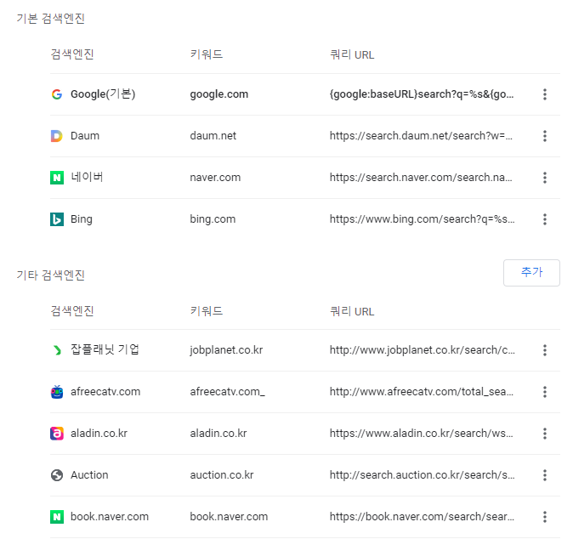The height and width of the screenshot is (539, 573).
Task: Click the 추가 button
Action: [x=531, y=273]
